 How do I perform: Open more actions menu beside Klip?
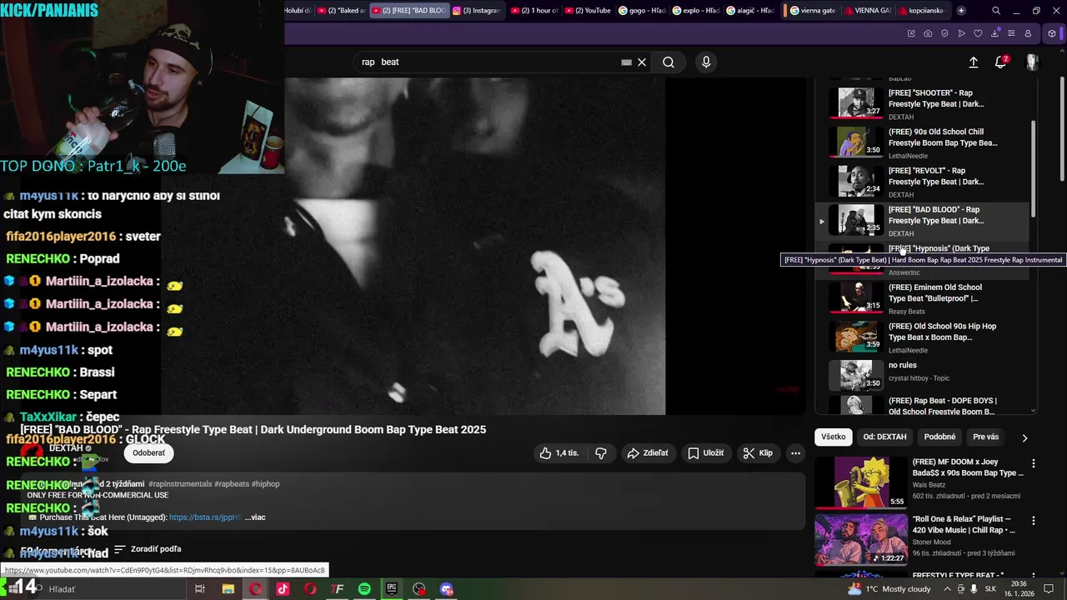click(795, 453)
